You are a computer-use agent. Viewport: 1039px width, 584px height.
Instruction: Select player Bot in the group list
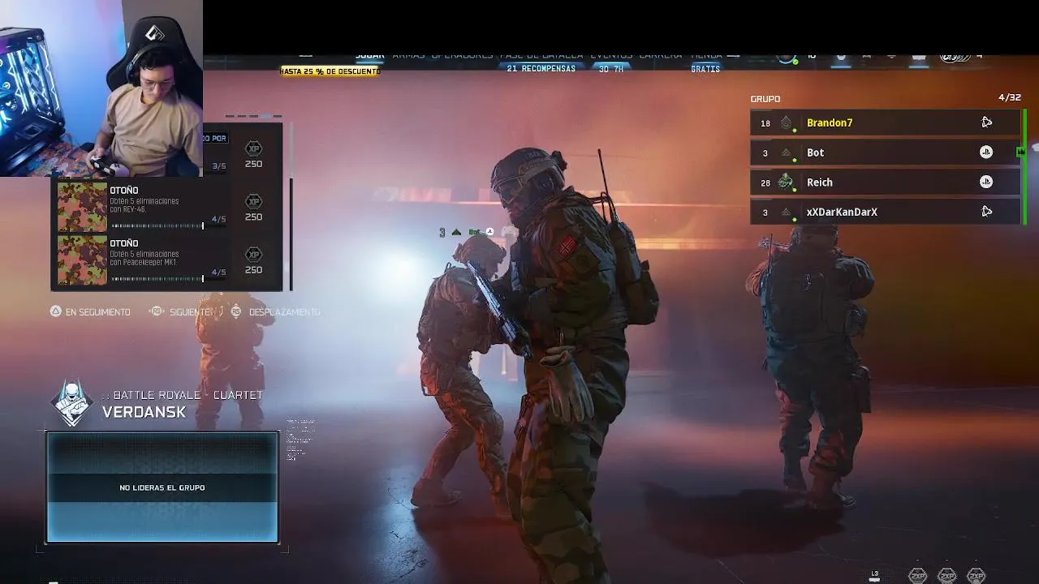[886, 152]
